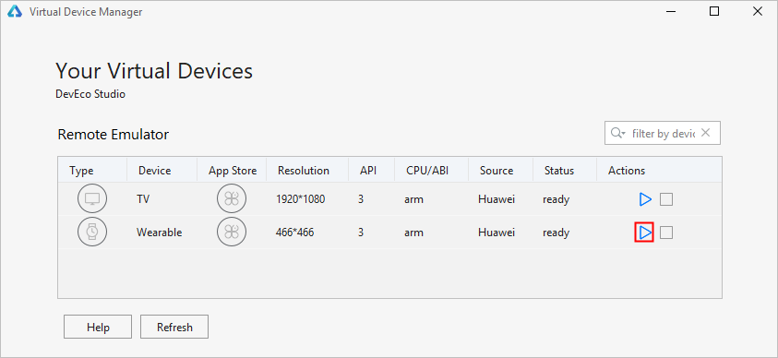Click the Remote Emulator heading

(x=114, y=135)
